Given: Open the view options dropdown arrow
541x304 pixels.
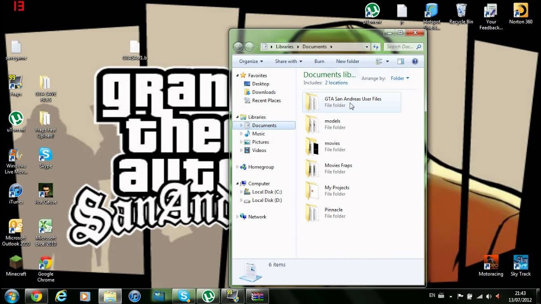Looking at the screenshot, I should [387, 61].
